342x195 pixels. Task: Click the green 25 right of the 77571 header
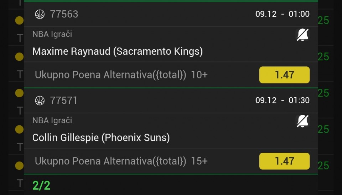coord(323,93)
